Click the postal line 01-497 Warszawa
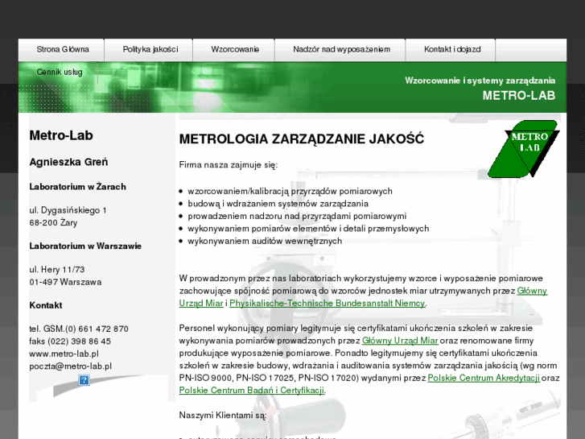This screenshot has width=585, height=439. click(65, 282)
